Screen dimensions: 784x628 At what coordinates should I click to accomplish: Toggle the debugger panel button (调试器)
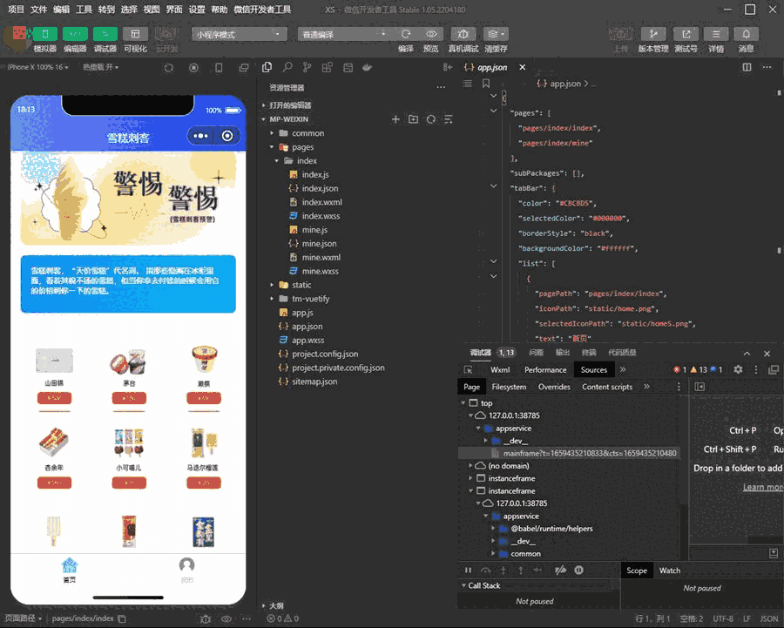[x=105, y=34]
